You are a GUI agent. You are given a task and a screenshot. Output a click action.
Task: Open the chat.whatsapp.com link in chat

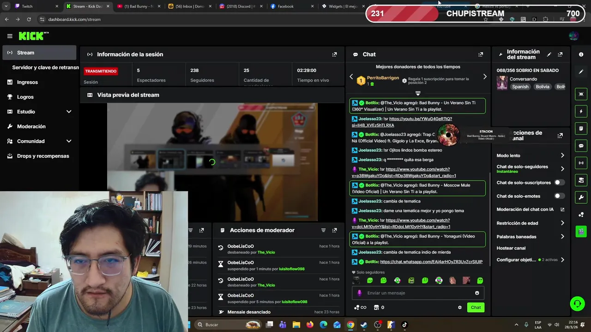tap(431, 262)
